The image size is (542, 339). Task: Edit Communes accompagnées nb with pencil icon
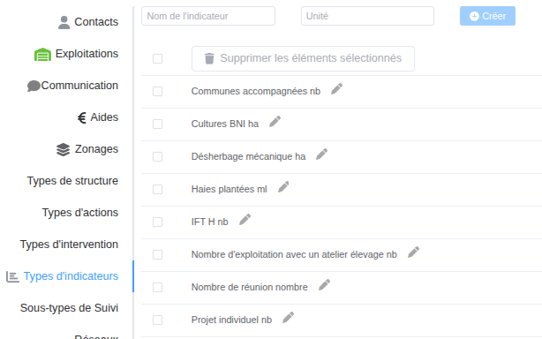click(x=336, y=89)
